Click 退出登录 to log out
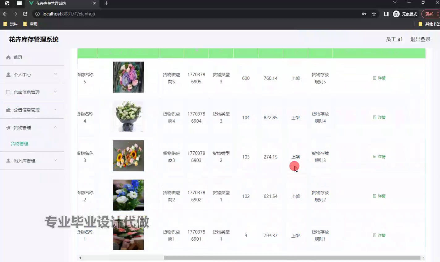The width and height of the screenshot is (440, 262). coord(420,39)
